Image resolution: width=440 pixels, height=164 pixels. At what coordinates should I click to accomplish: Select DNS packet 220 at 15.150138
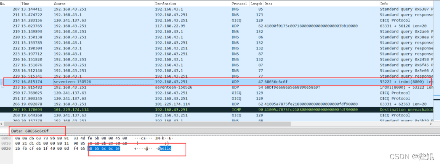(217, 37)
